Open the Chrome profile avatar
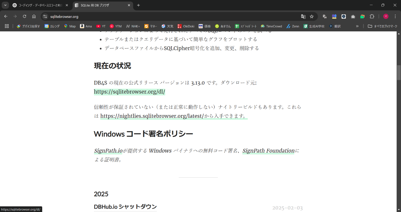Screen dimensions: 401x212 386,17
